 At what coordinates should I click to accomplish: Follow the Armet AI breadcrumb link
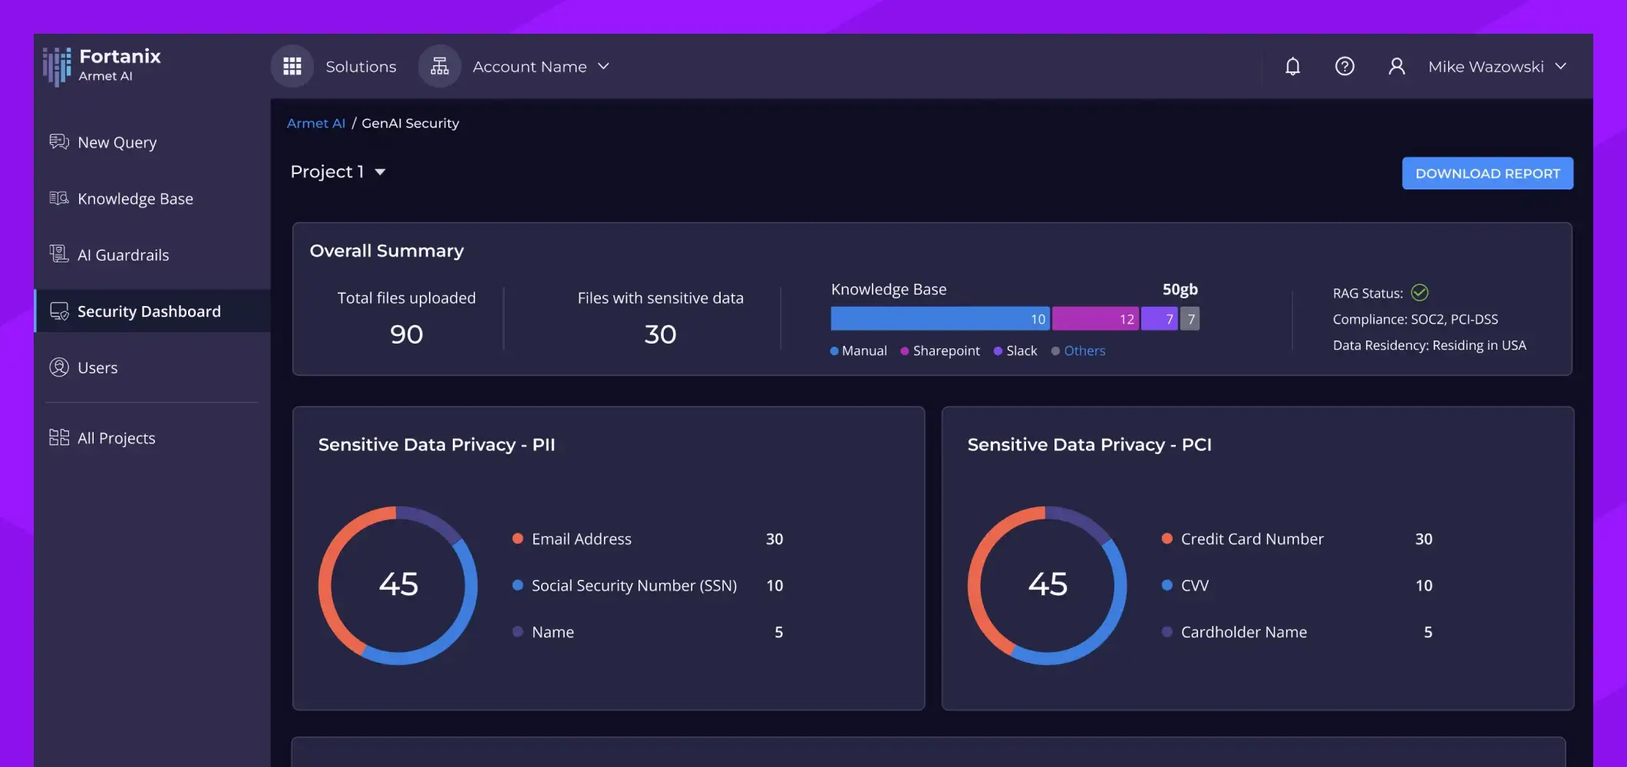[316, 123]
